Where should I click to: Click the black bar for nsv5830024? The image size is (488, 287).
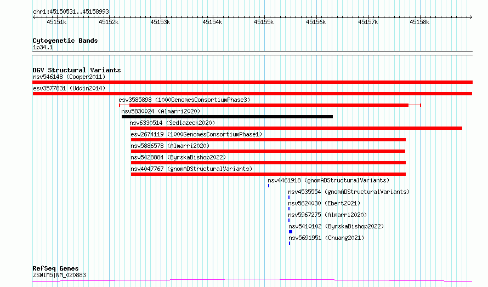[x=227, y=117]
